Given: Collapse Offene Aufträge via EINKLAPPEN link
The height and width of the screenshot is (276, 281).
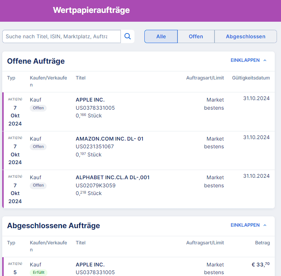Looking at the screenshot, I should pyautogui.click(x=245, y=60).
